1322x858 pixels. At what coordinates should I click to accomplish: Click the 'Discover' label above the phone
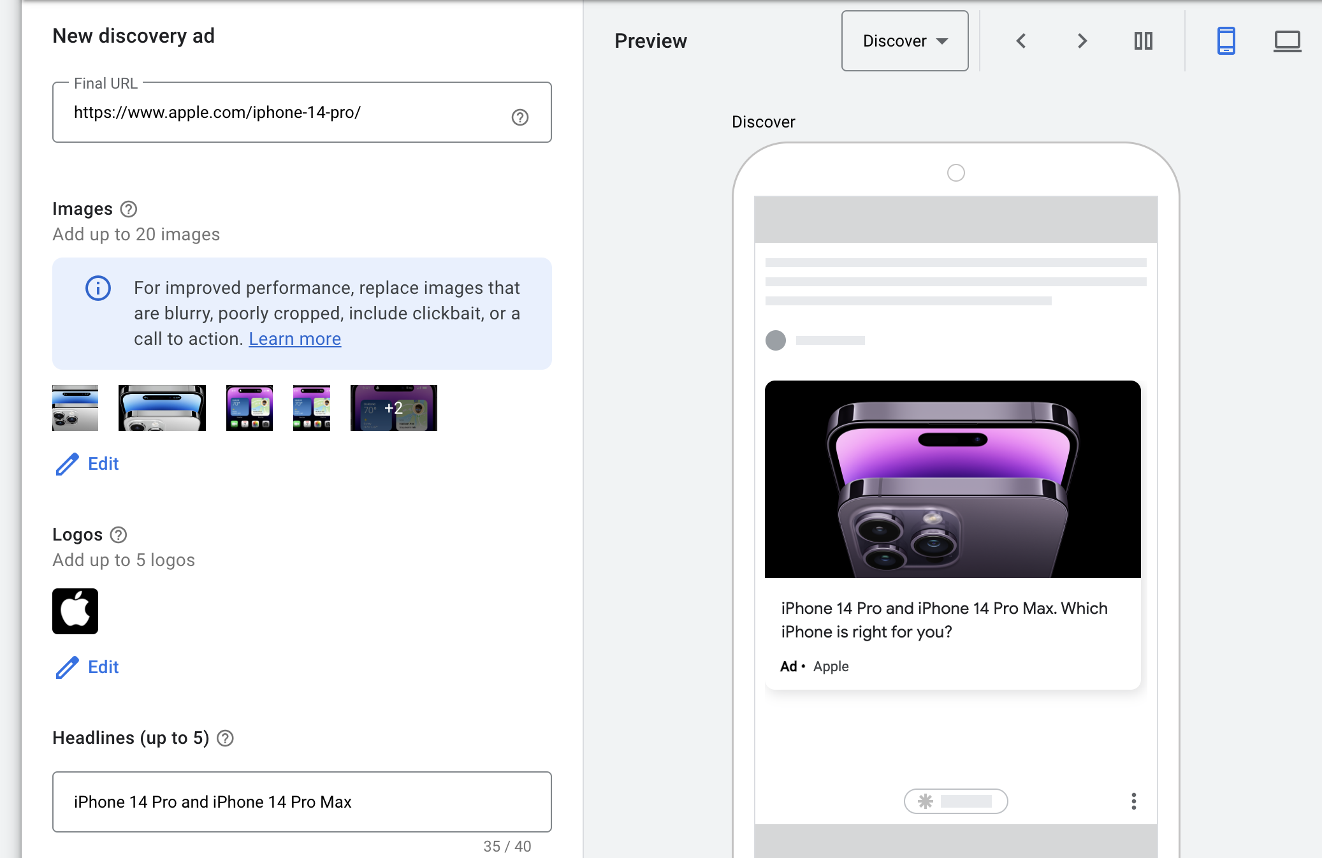point(764,122)
